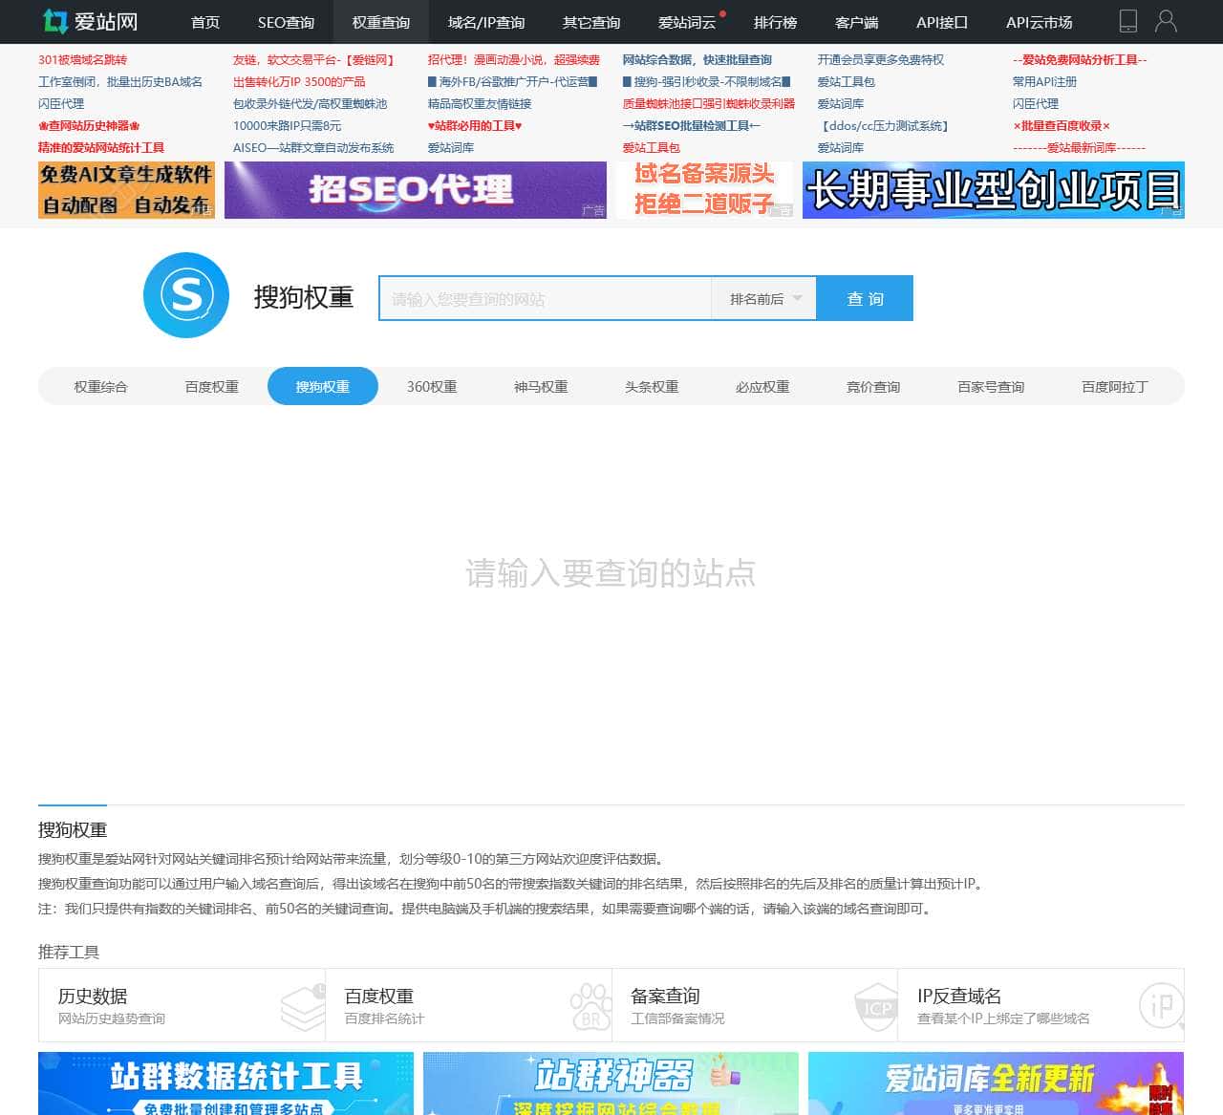Click the 免费AI文章生成软件 banner
The height and width of the screenshot is (1115, 1223).
(126, 190)
